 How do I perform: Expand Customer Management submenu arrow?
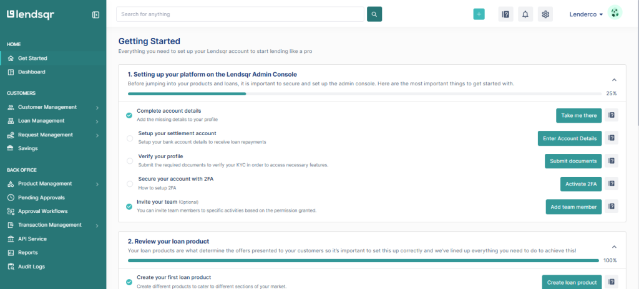click(97, 108)
